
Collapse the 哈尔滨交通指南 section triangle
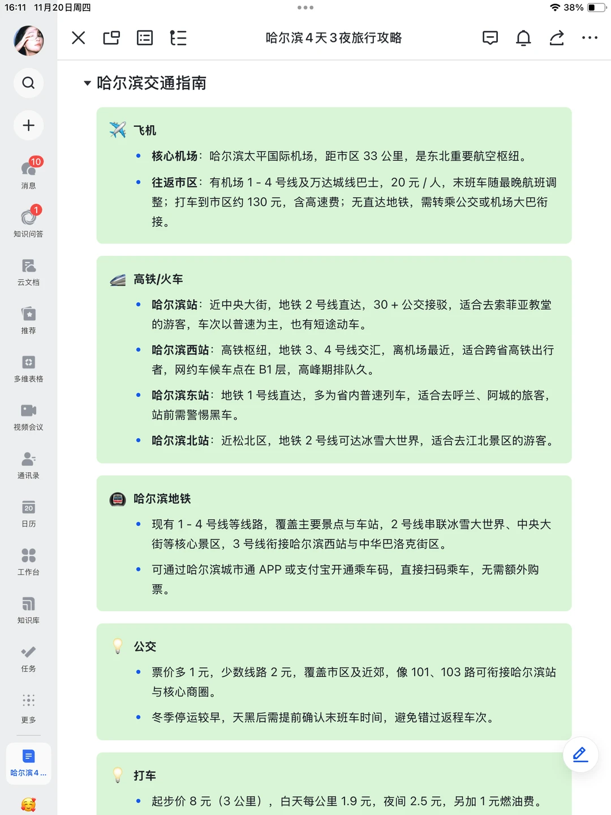tap(87, 83)
